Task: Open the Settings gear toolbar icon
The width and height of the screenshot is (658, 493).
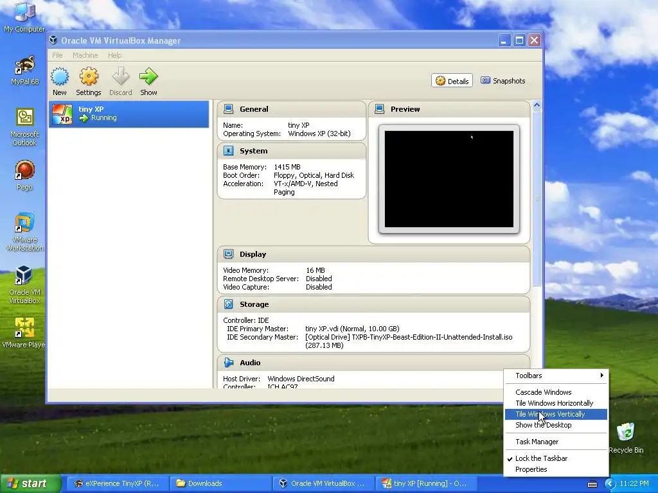Action: point(89,77)
